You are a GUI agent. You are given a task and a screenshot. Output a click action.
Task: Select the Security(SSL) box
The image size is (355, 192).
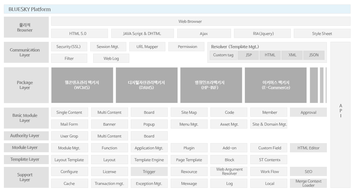pos(69,47)
